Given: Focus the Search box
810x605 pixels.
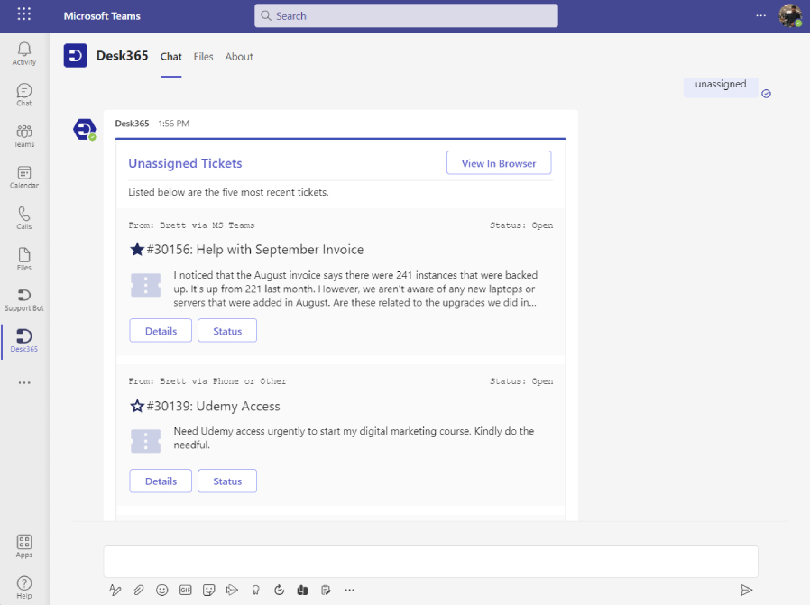Looking at the screenshot, I should [406, 15].
